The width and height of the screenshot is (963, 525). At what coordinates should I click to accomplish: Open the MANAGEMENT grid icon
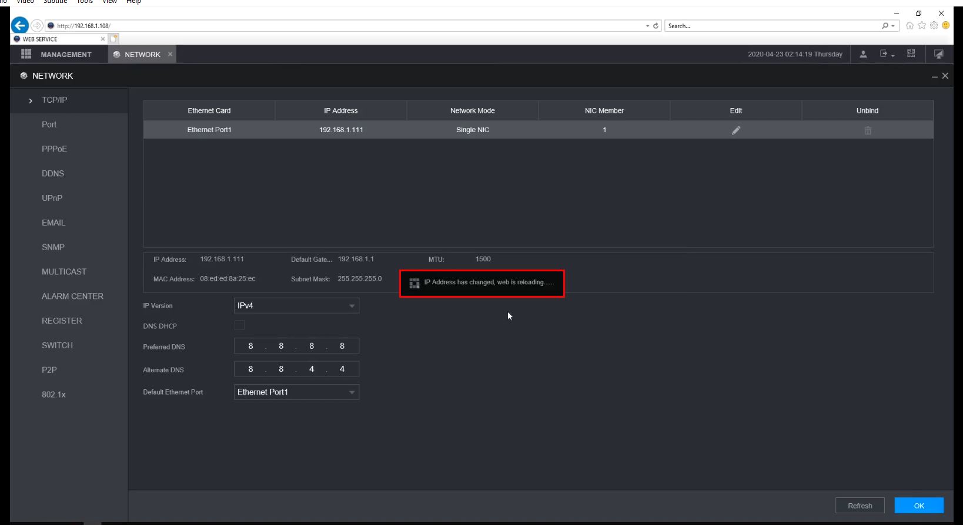[x=26, y=54]
